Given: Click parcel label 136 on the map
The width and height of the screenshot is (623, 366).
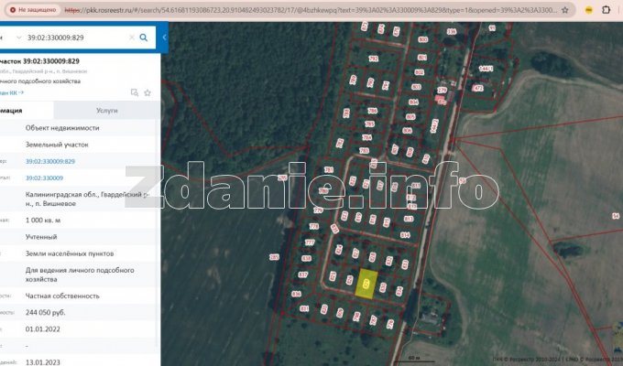Looking at the screenshot, I should (452, 31).
